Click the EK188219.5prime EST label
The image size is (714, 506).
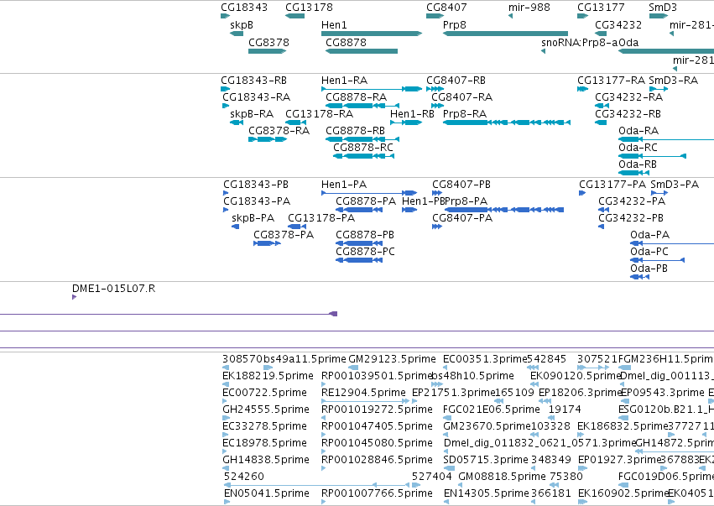[268, 377]
